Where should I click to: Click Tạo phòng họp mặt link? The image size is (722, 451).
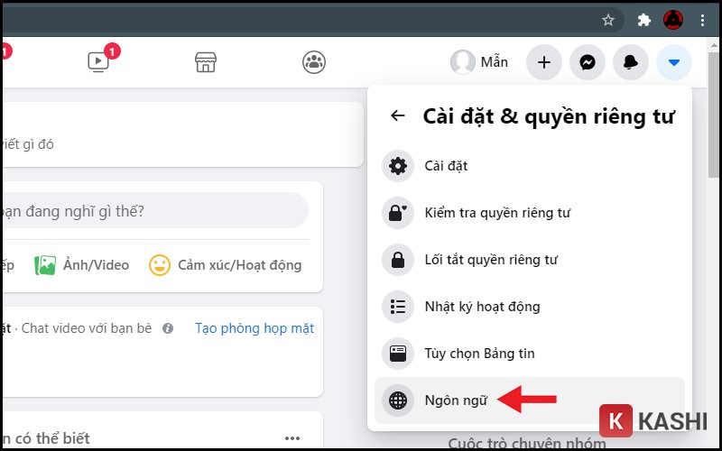pyautogui.click(x=255, y=328)
